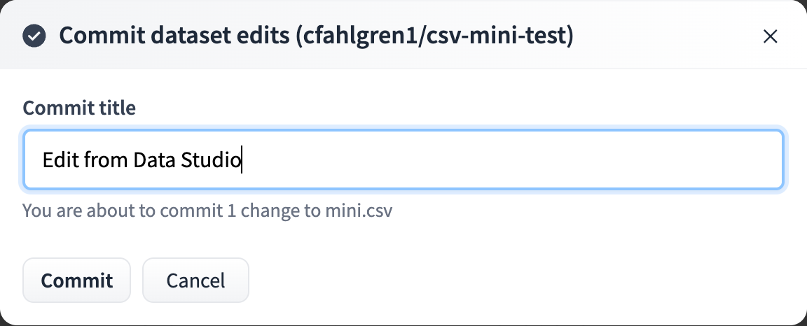Click the "Commit title" field label
Screen dimensions: 807x326
[x=79, y=108]
